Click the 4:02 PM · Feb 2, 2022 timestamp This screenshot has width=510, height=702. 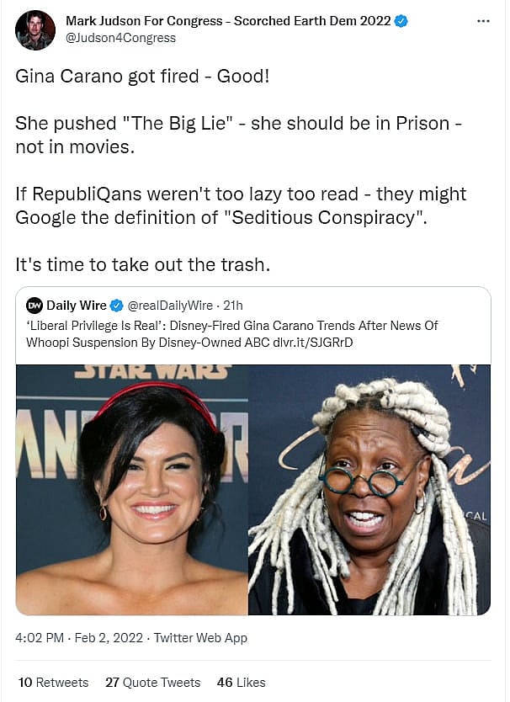(79, 637)
